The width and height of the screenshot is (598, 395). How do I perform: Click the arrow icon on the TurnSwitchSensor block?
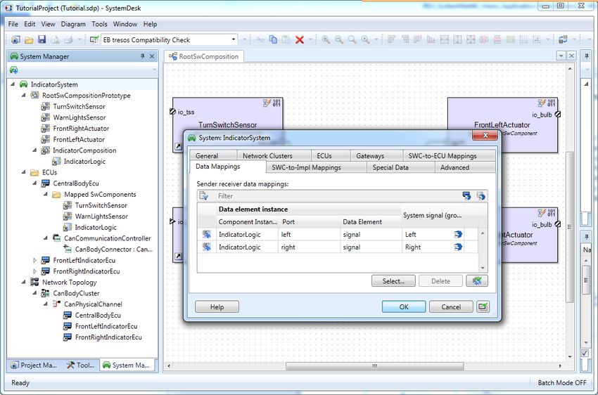point(178,146)
